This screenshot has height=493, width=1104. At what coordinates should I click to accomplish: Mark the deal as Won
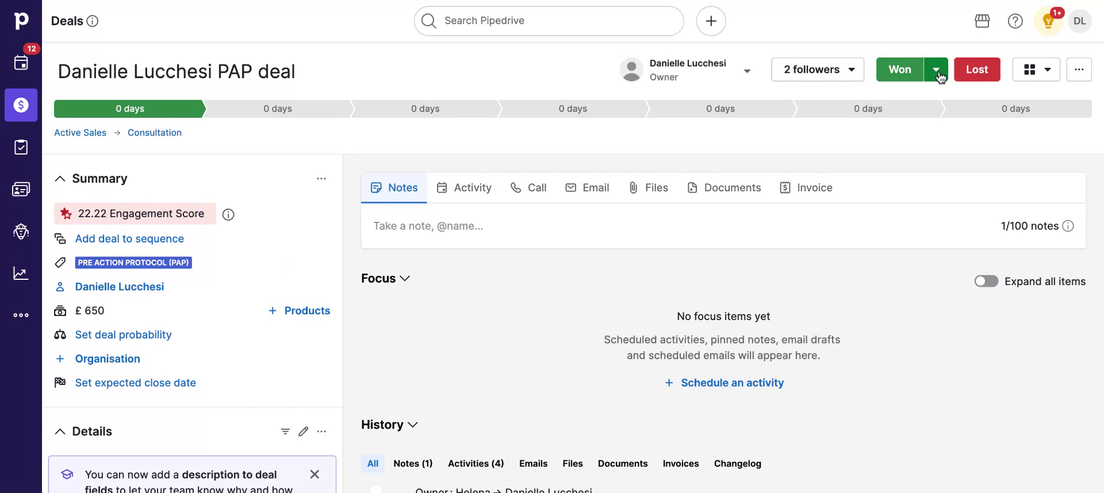point(900,70)
